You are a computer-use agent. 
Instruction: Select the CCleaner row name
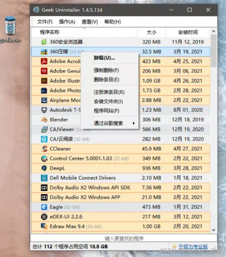tap(60, 149)
